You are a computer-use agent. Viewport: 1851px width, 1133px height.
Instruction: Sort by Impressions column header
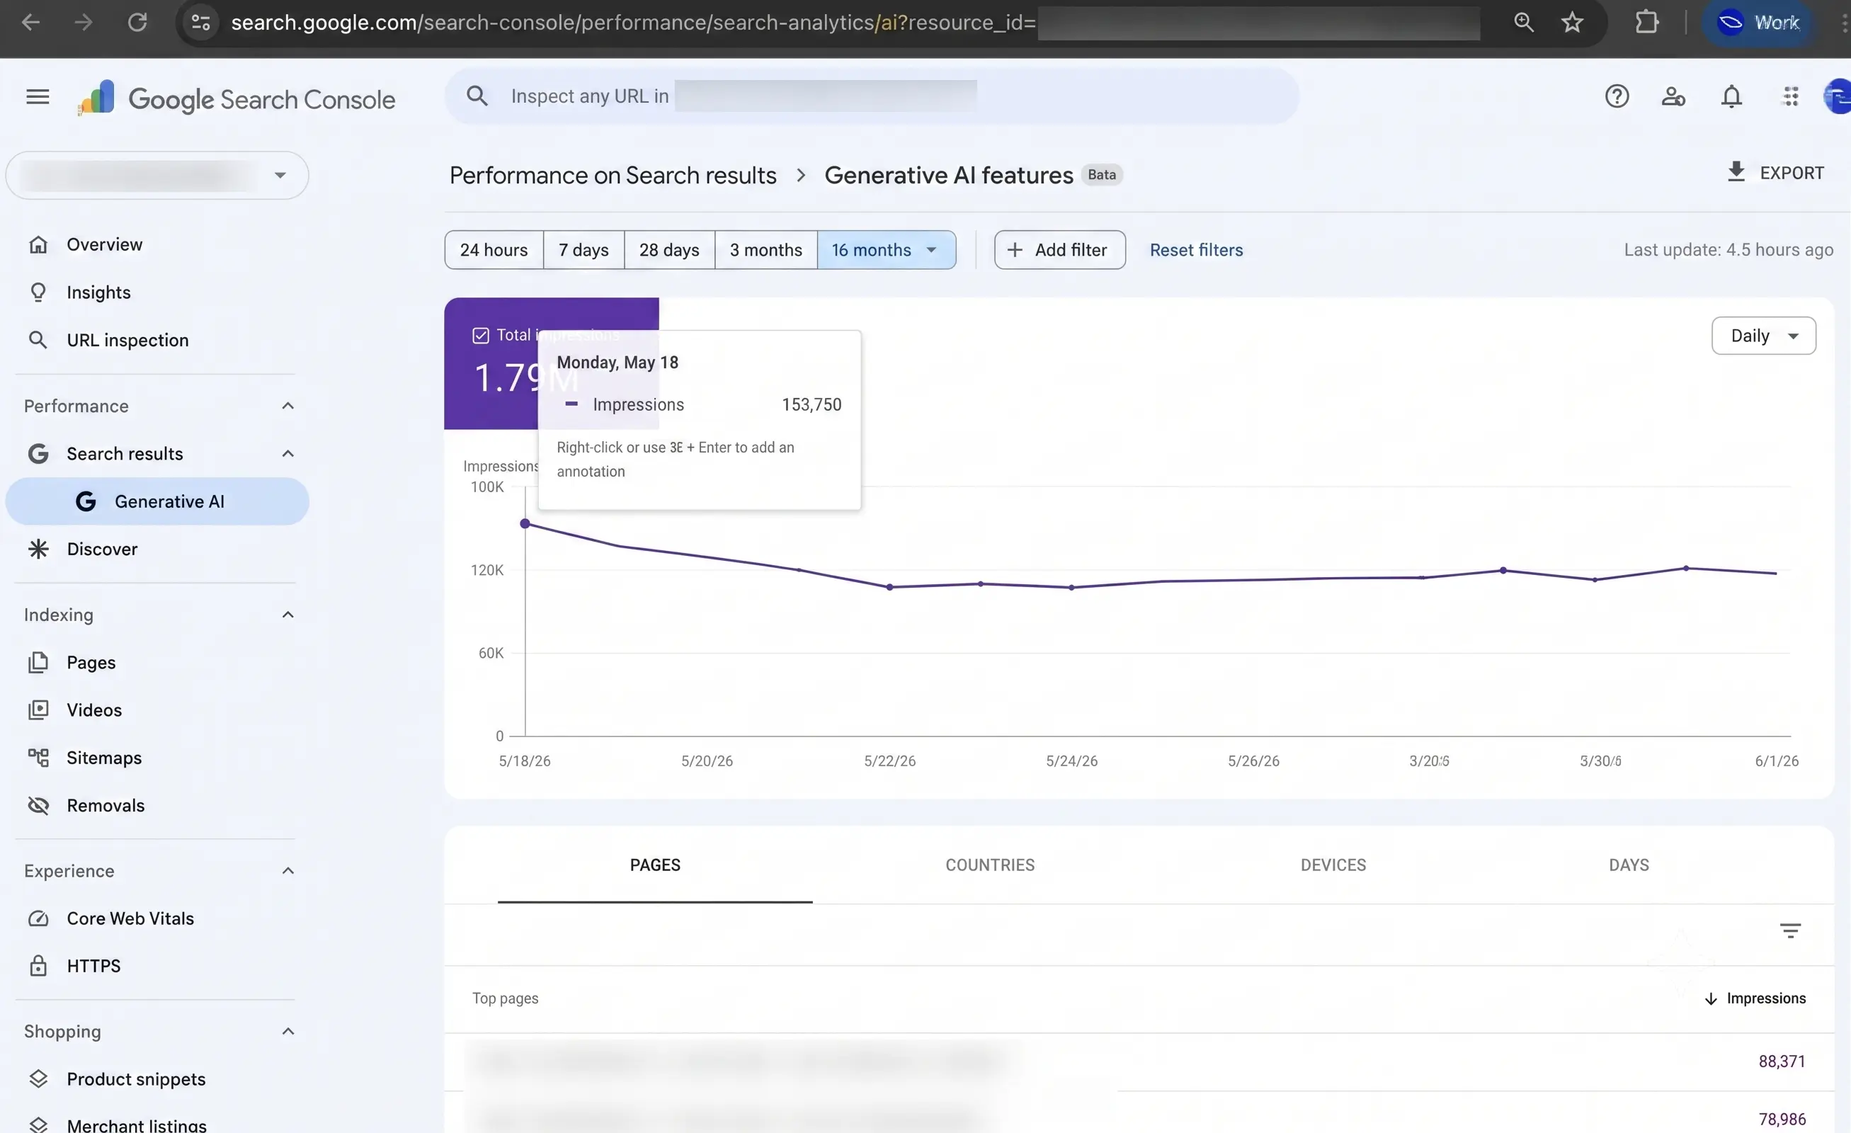point(1755,998)
